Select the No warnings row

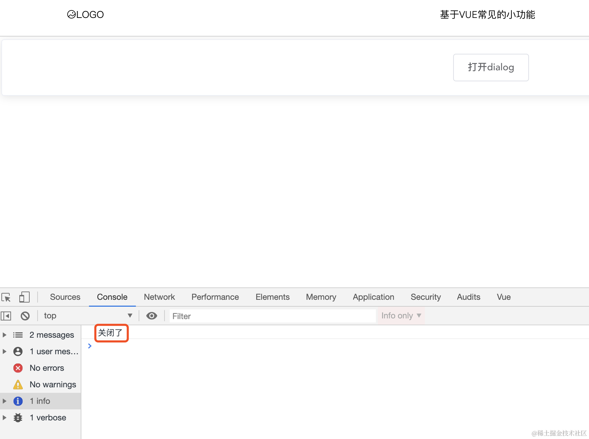click(x=40, y=385)
